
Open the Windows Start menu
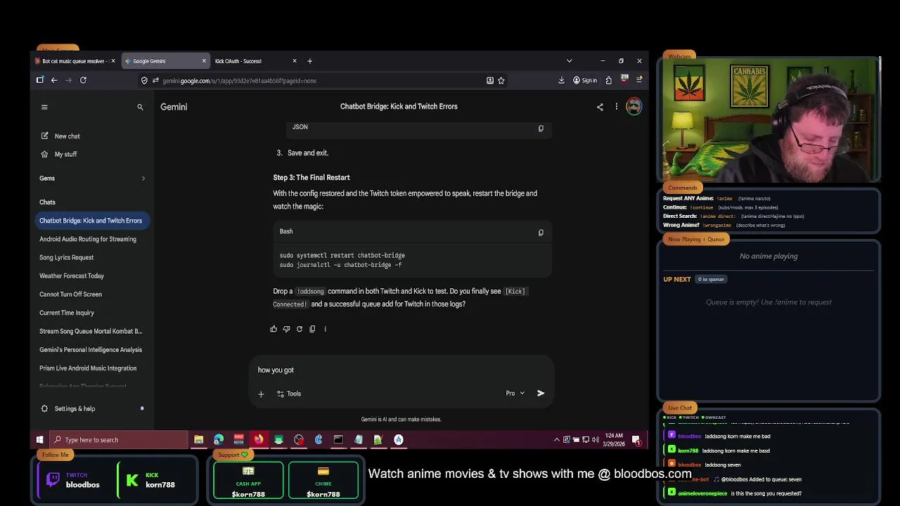40,440
